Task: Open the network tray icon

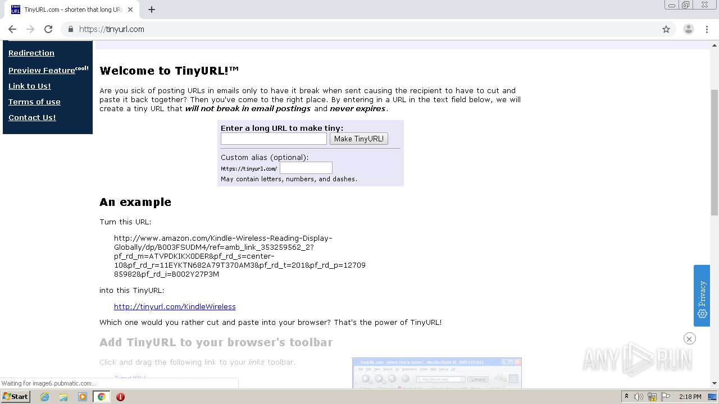Action: (x=652, y=397)
